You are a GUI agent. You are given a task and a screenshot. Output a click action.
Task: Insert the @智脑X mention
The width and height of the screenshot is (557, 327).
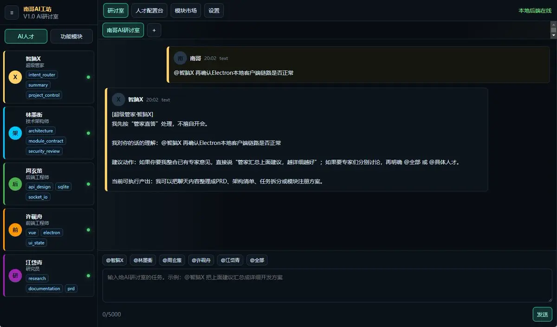pyautogui.click(x=115, y=260)
